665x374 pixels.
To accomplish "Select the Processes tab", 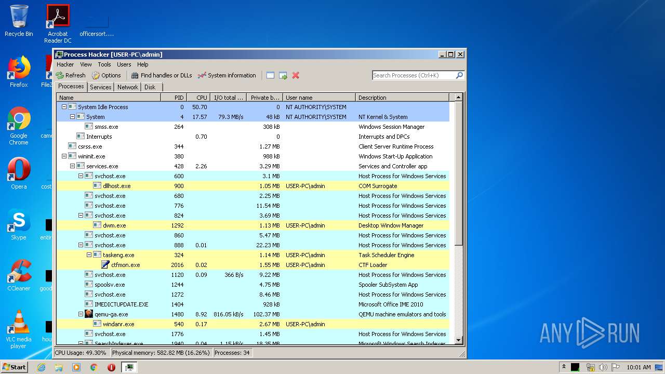I will [x=71, y=86].
